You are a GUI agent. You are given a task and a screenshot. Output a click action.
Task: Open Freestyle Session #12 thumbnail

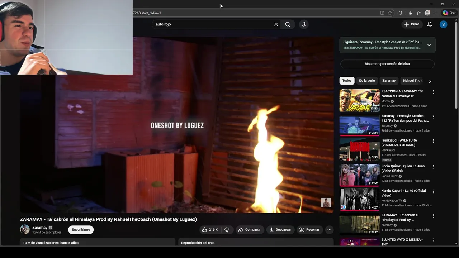click(x=359, y=125)
